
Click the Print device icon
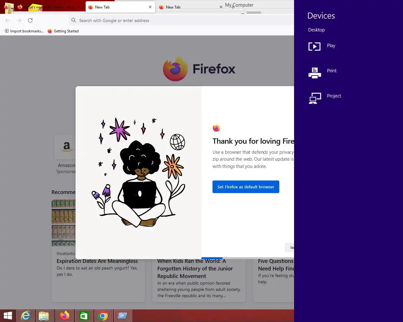315,73
